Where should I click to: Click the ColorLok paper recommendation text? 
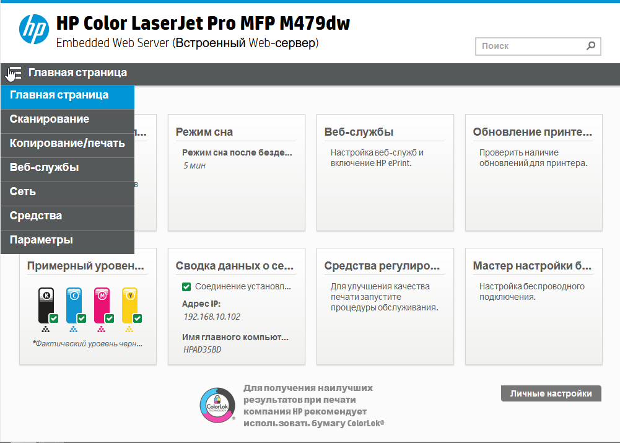point(314,405)
